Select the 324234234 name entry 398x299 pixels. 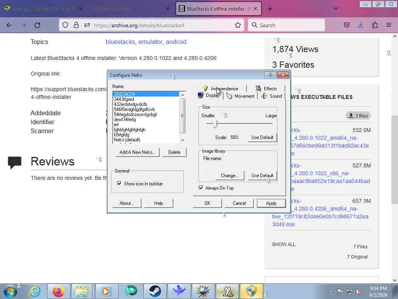coord(146,94)
